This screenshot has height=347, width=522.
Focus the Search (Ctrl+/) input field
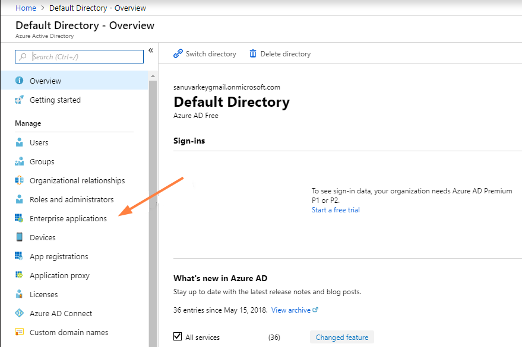(x=79, y=56)
